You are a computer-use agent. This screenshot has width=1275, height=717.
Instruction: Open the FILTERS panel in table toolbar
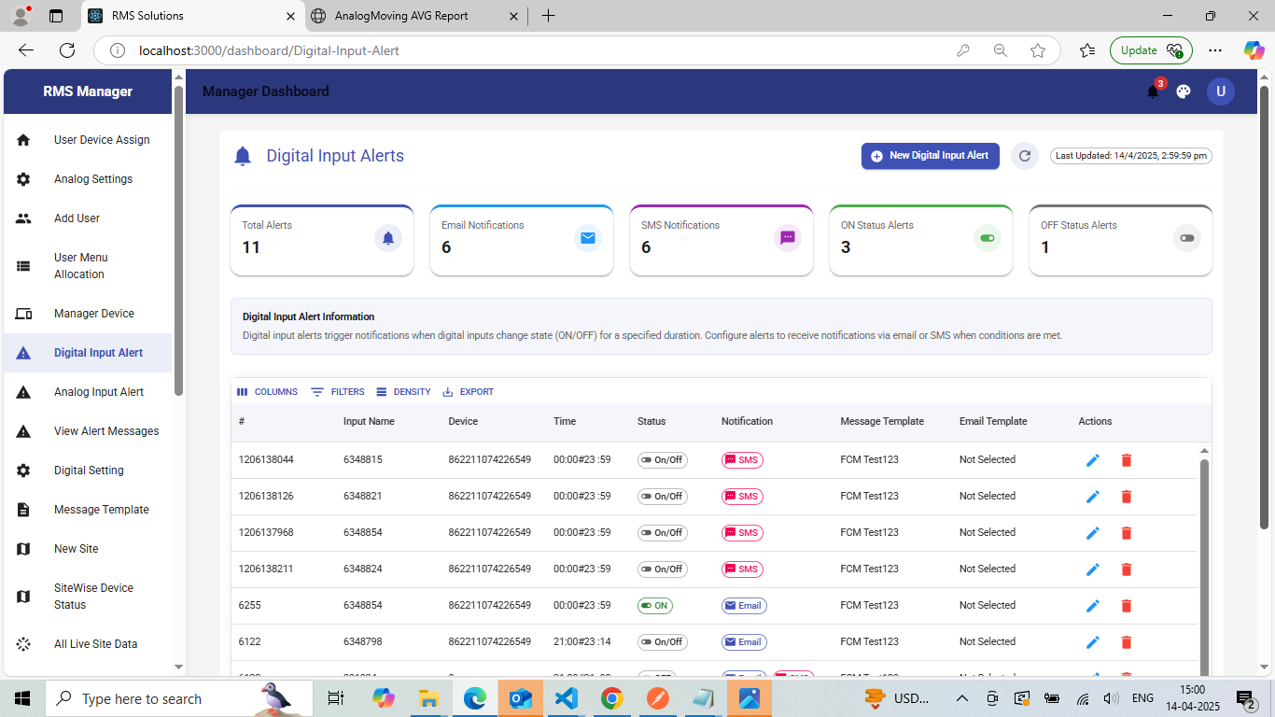338,392
